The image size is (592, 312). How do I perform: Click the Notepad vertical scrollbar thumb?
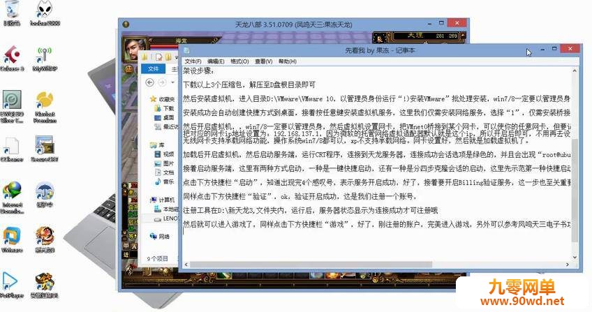tap(575, 191)
